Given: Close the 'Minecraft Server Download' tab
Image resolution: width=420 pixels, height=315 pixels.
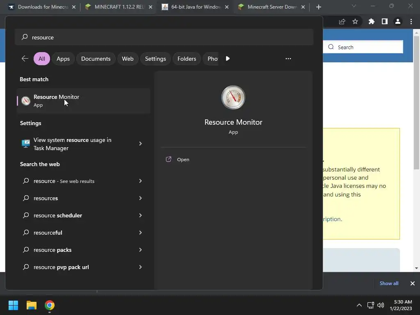Looking at the screenshot, I should 303,7.
